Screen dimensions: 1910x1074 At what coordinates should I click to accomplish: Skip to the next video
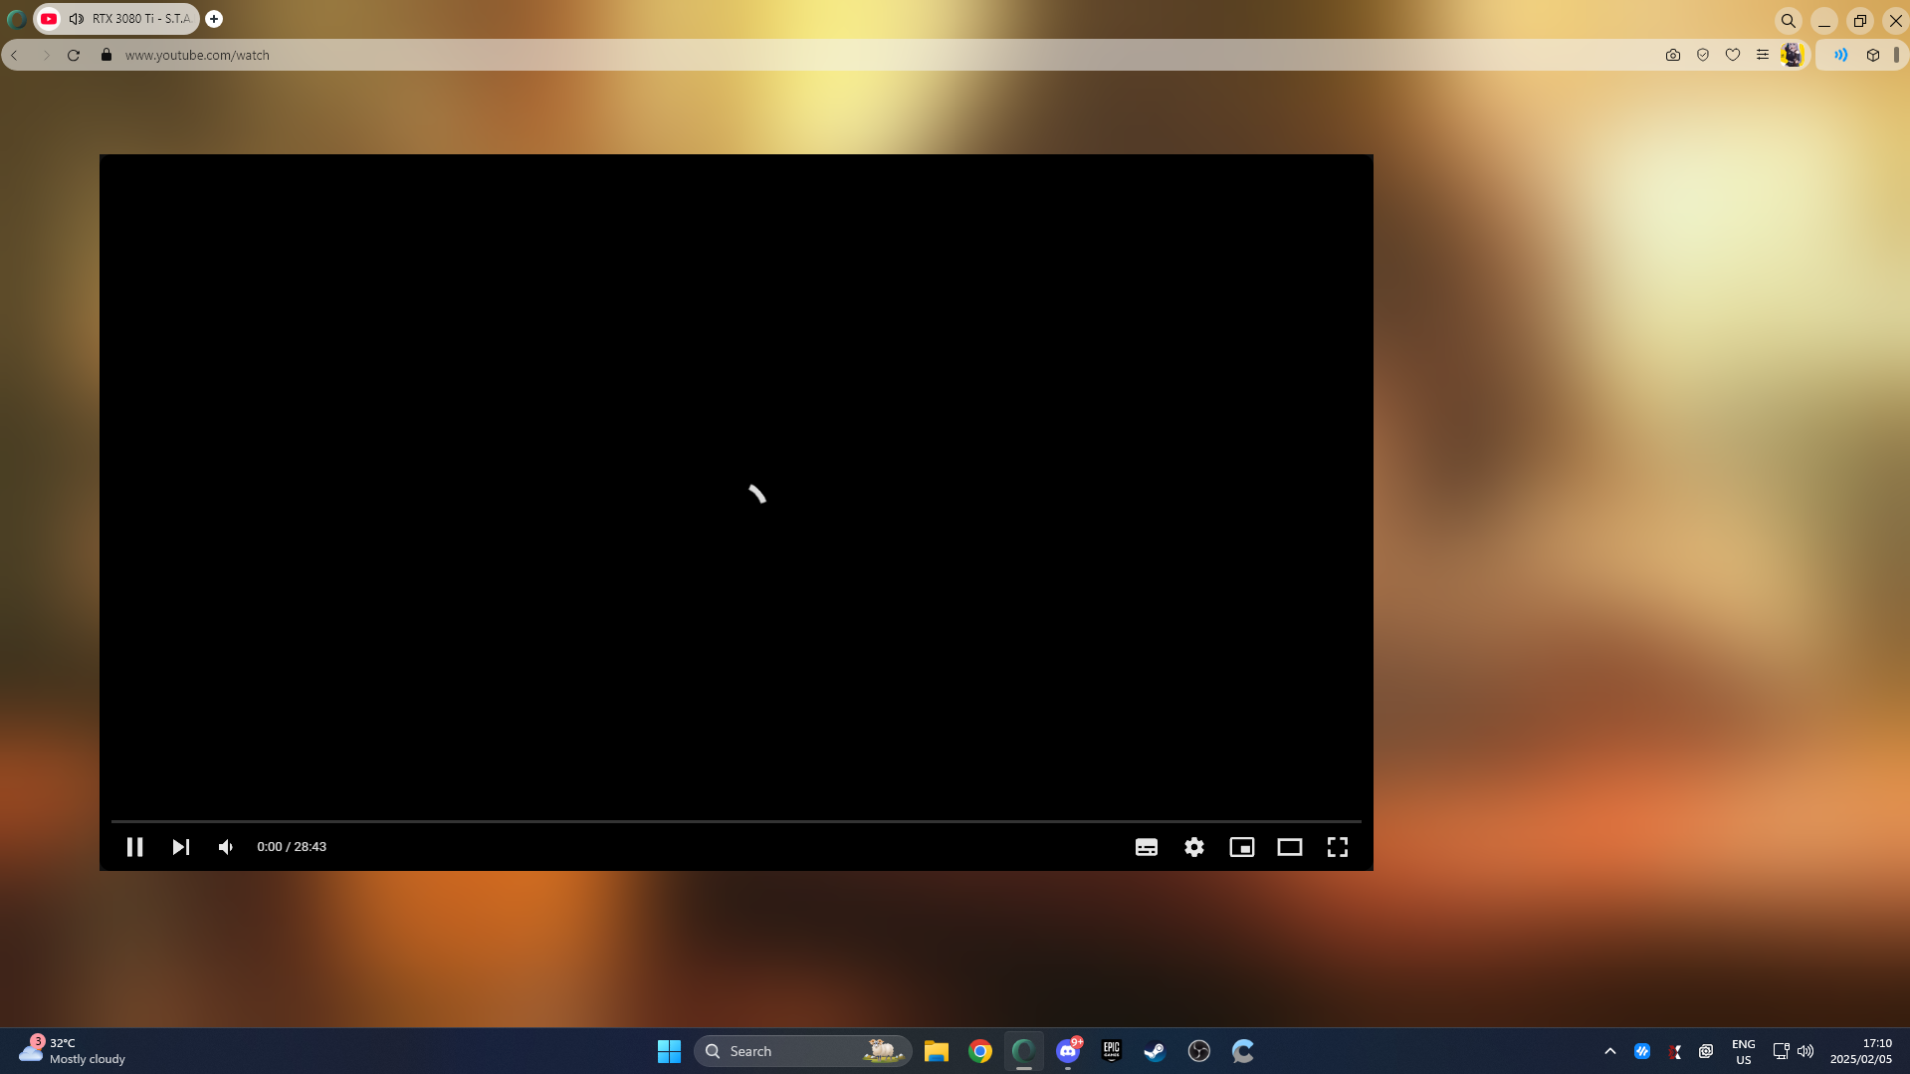(x=180, y=847)
